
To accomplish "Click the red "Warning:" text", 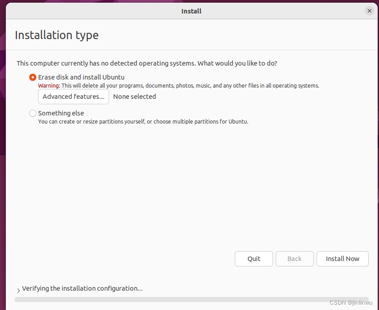I will click(x=48, y=85).
